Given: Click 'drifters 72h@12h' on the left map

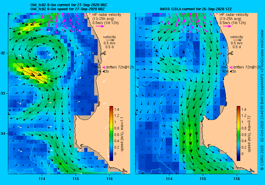Looking at the screenshot, I should coord(120,67).
